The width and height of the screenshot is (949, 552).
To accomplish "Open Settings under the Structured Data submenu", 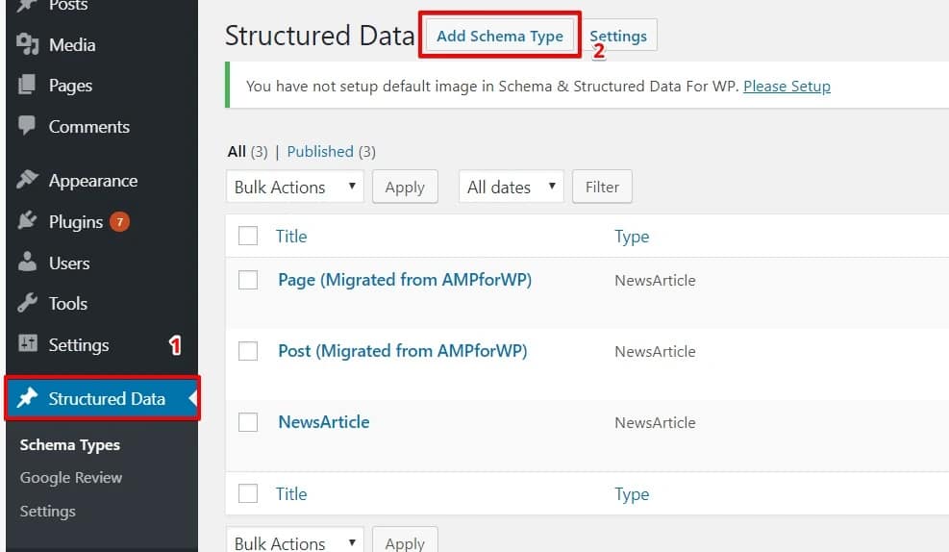I will coord(48,512).
